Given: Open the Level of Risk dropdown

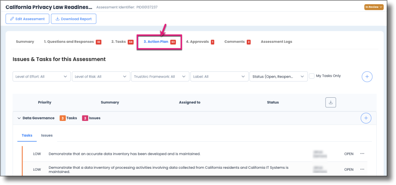Looking at the screenshot, I should click(101, 77).
